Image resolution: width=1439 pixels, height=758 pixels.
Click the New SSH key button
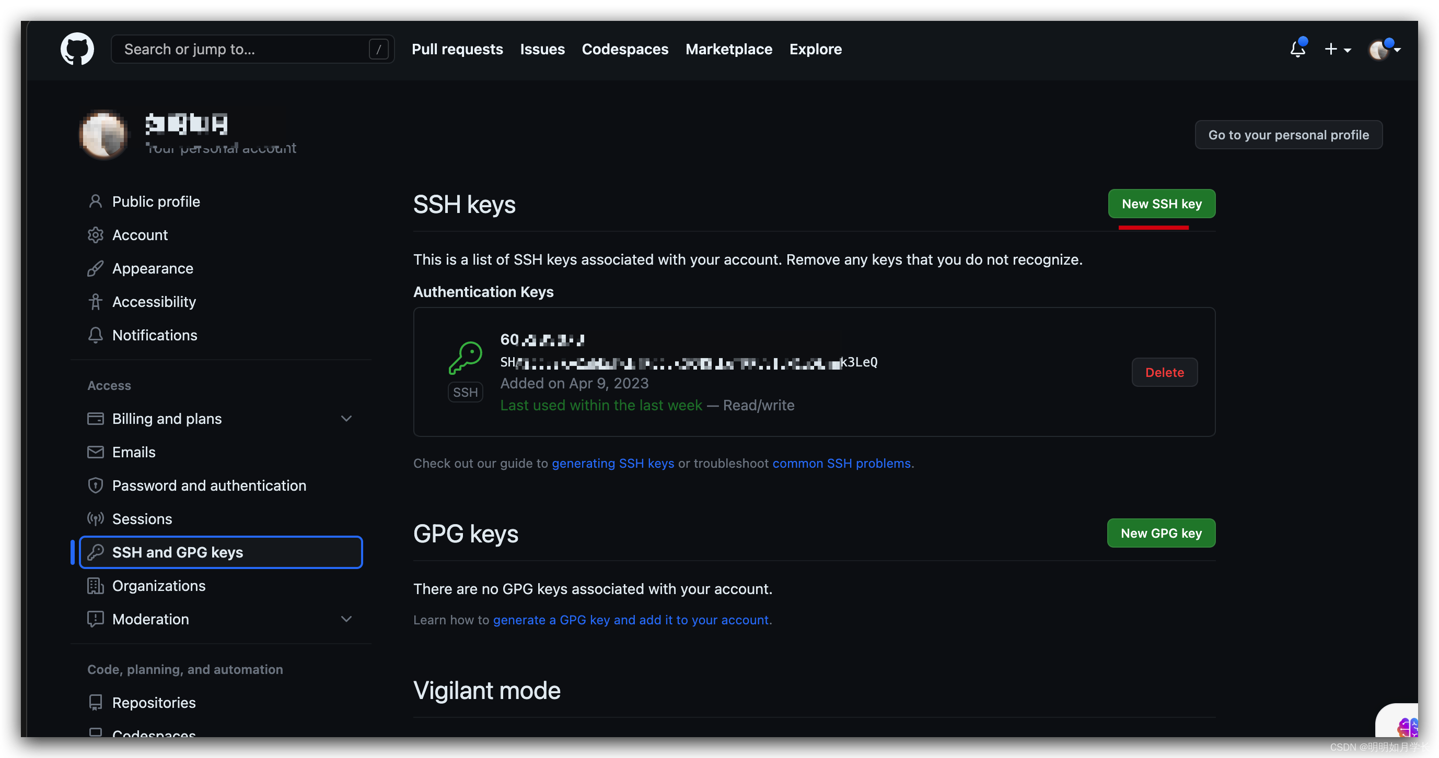click(1162, 204)
